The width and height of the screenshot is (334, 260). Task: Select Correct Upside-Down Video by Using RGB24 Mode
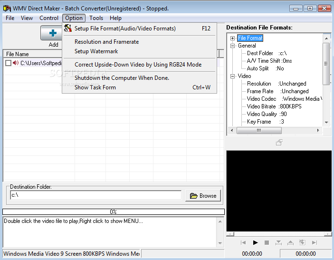click(x=140, y=65)
